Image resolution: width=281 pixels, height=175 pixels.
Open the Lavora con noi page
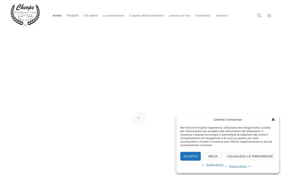tap(180, 16)
